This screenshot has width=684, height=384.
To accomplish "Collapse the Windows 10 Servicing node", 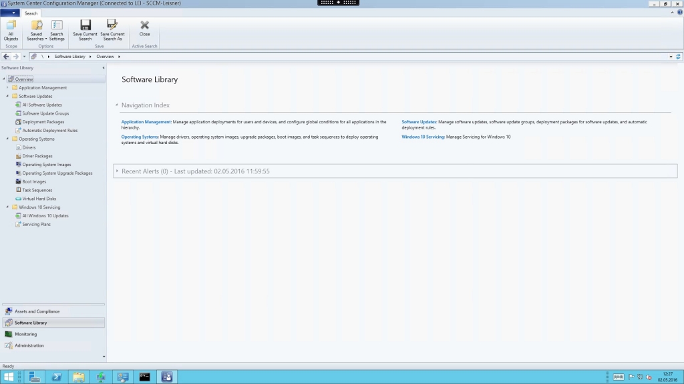I will coord(7,207).
